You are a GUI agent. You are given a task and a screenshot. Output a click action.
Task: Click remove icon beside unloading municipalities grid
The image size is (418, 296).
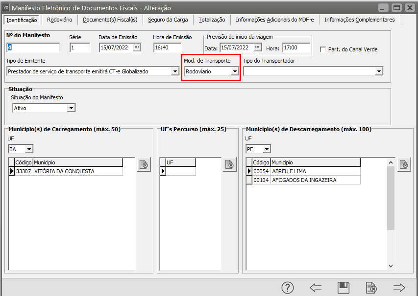(404, 165)
